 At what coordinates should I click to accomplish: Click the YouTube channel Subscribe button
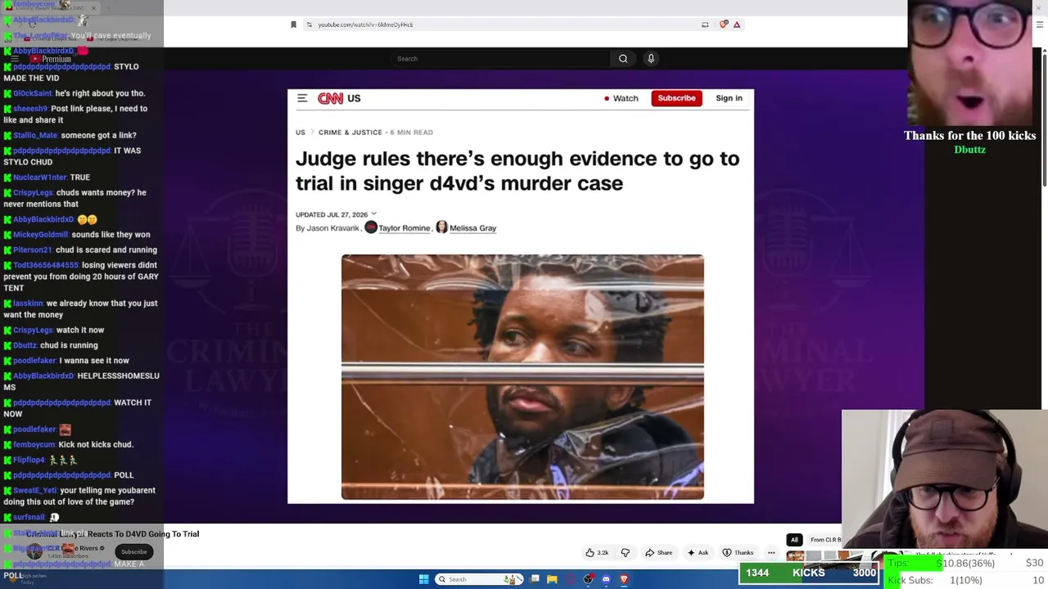pyautogui.click(x=134, y=552)
